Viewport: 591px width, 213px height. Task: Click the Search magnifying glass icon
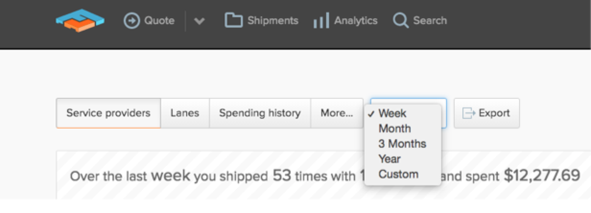[401, 21]
